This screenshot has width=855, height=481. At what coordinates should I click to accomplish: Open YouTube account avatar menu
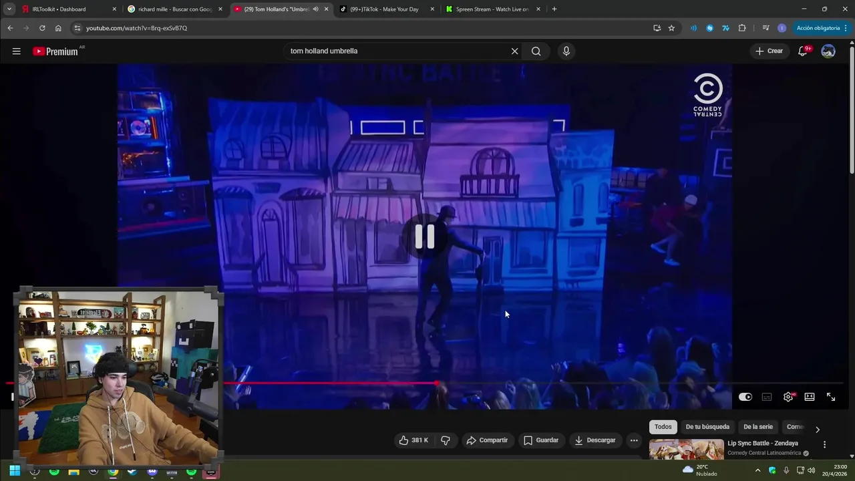(828, 51)
